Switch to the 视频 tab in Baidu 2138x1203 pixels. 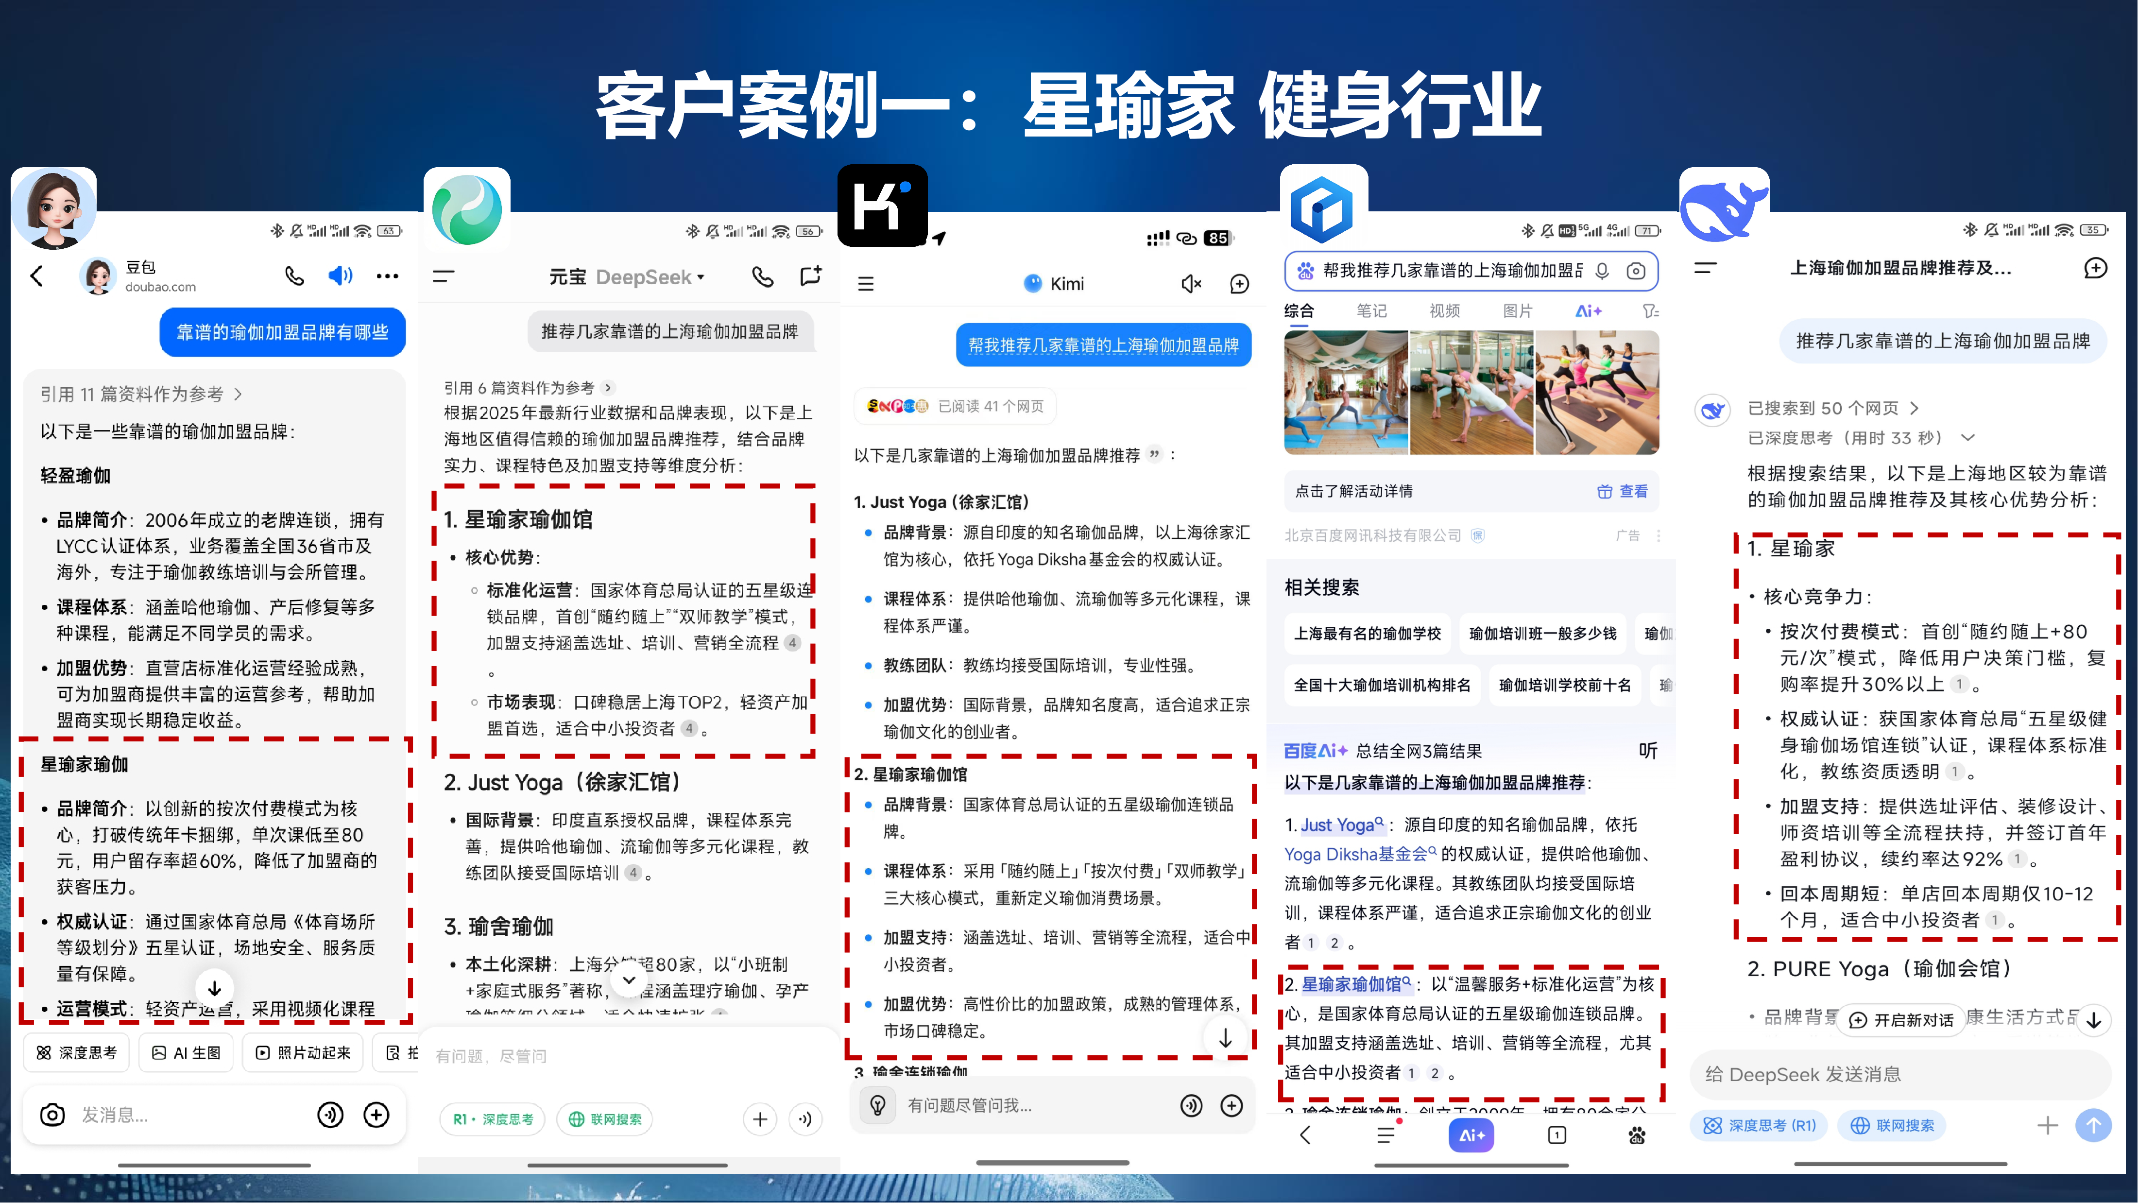tap(1444, 311)
